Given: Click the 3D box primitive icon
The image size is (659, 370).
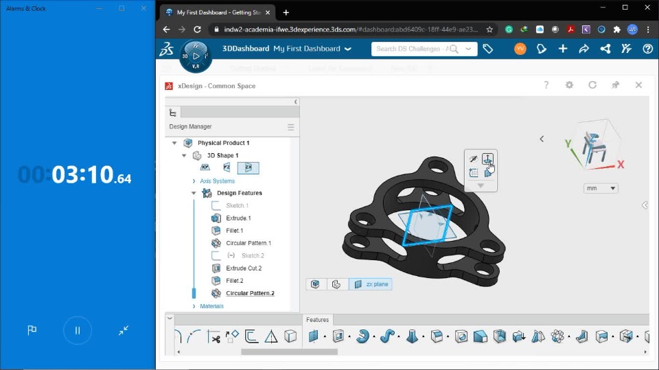Looking at the screenshot, I should pos(290,336).
